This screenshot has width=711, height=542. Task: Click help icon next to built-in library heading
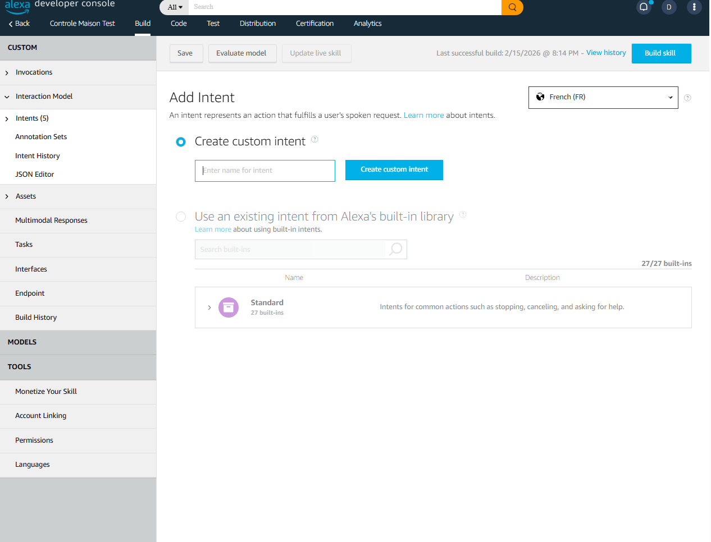pos(463,214)
